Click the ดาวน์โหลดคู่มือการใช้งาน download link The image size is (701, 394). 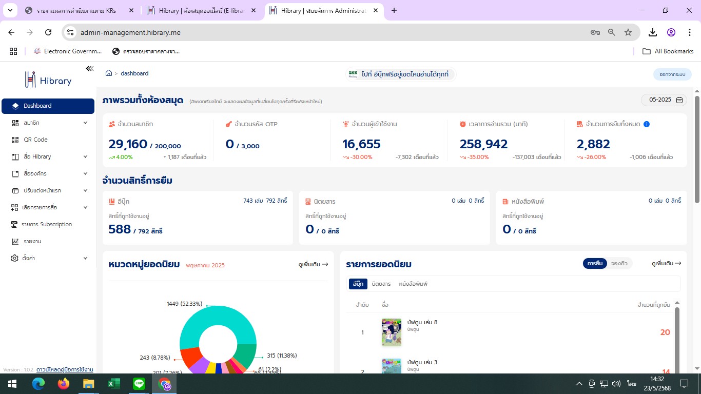(65, 369)
